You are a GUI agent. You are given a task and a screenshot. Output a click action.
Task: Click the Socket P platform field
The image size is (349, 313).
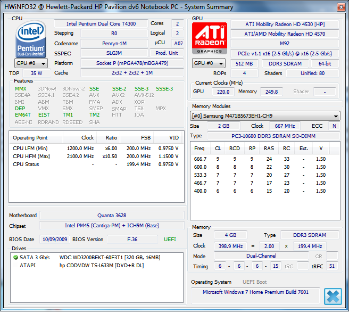[132, 63]
